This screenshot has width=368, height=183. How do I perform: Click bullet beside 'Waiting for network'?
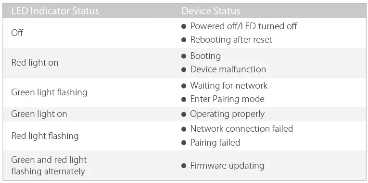184,86
